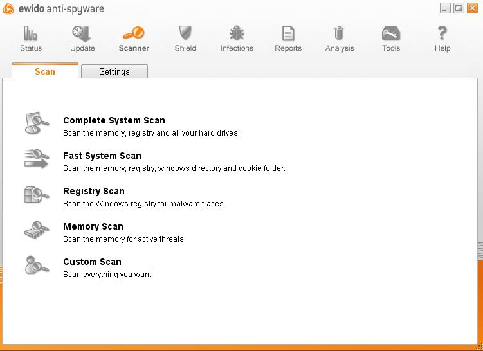Open the Analysis section icon
The height and width of the screenshot is (351, 483).
pos(339,33)
